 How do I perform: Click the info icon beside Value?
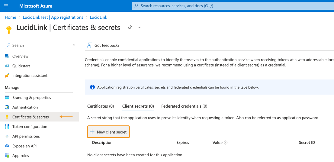point(226,143)
